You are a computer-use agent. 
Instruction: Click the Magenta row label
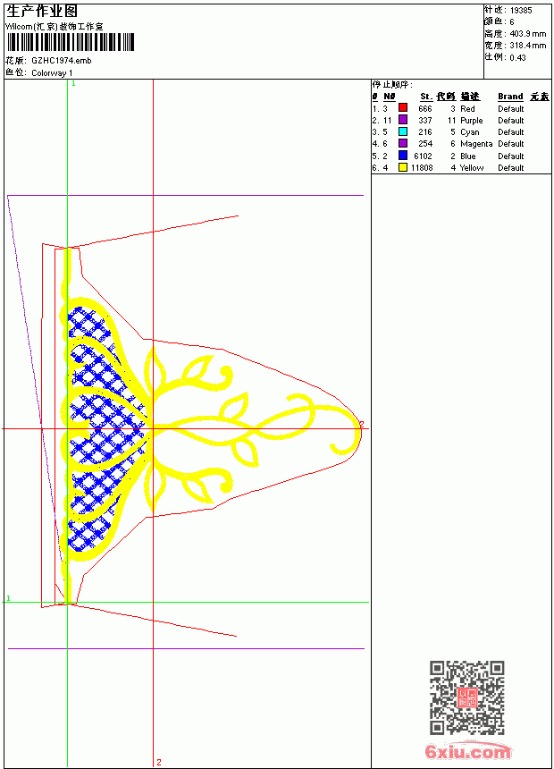(x=476, y=144)
